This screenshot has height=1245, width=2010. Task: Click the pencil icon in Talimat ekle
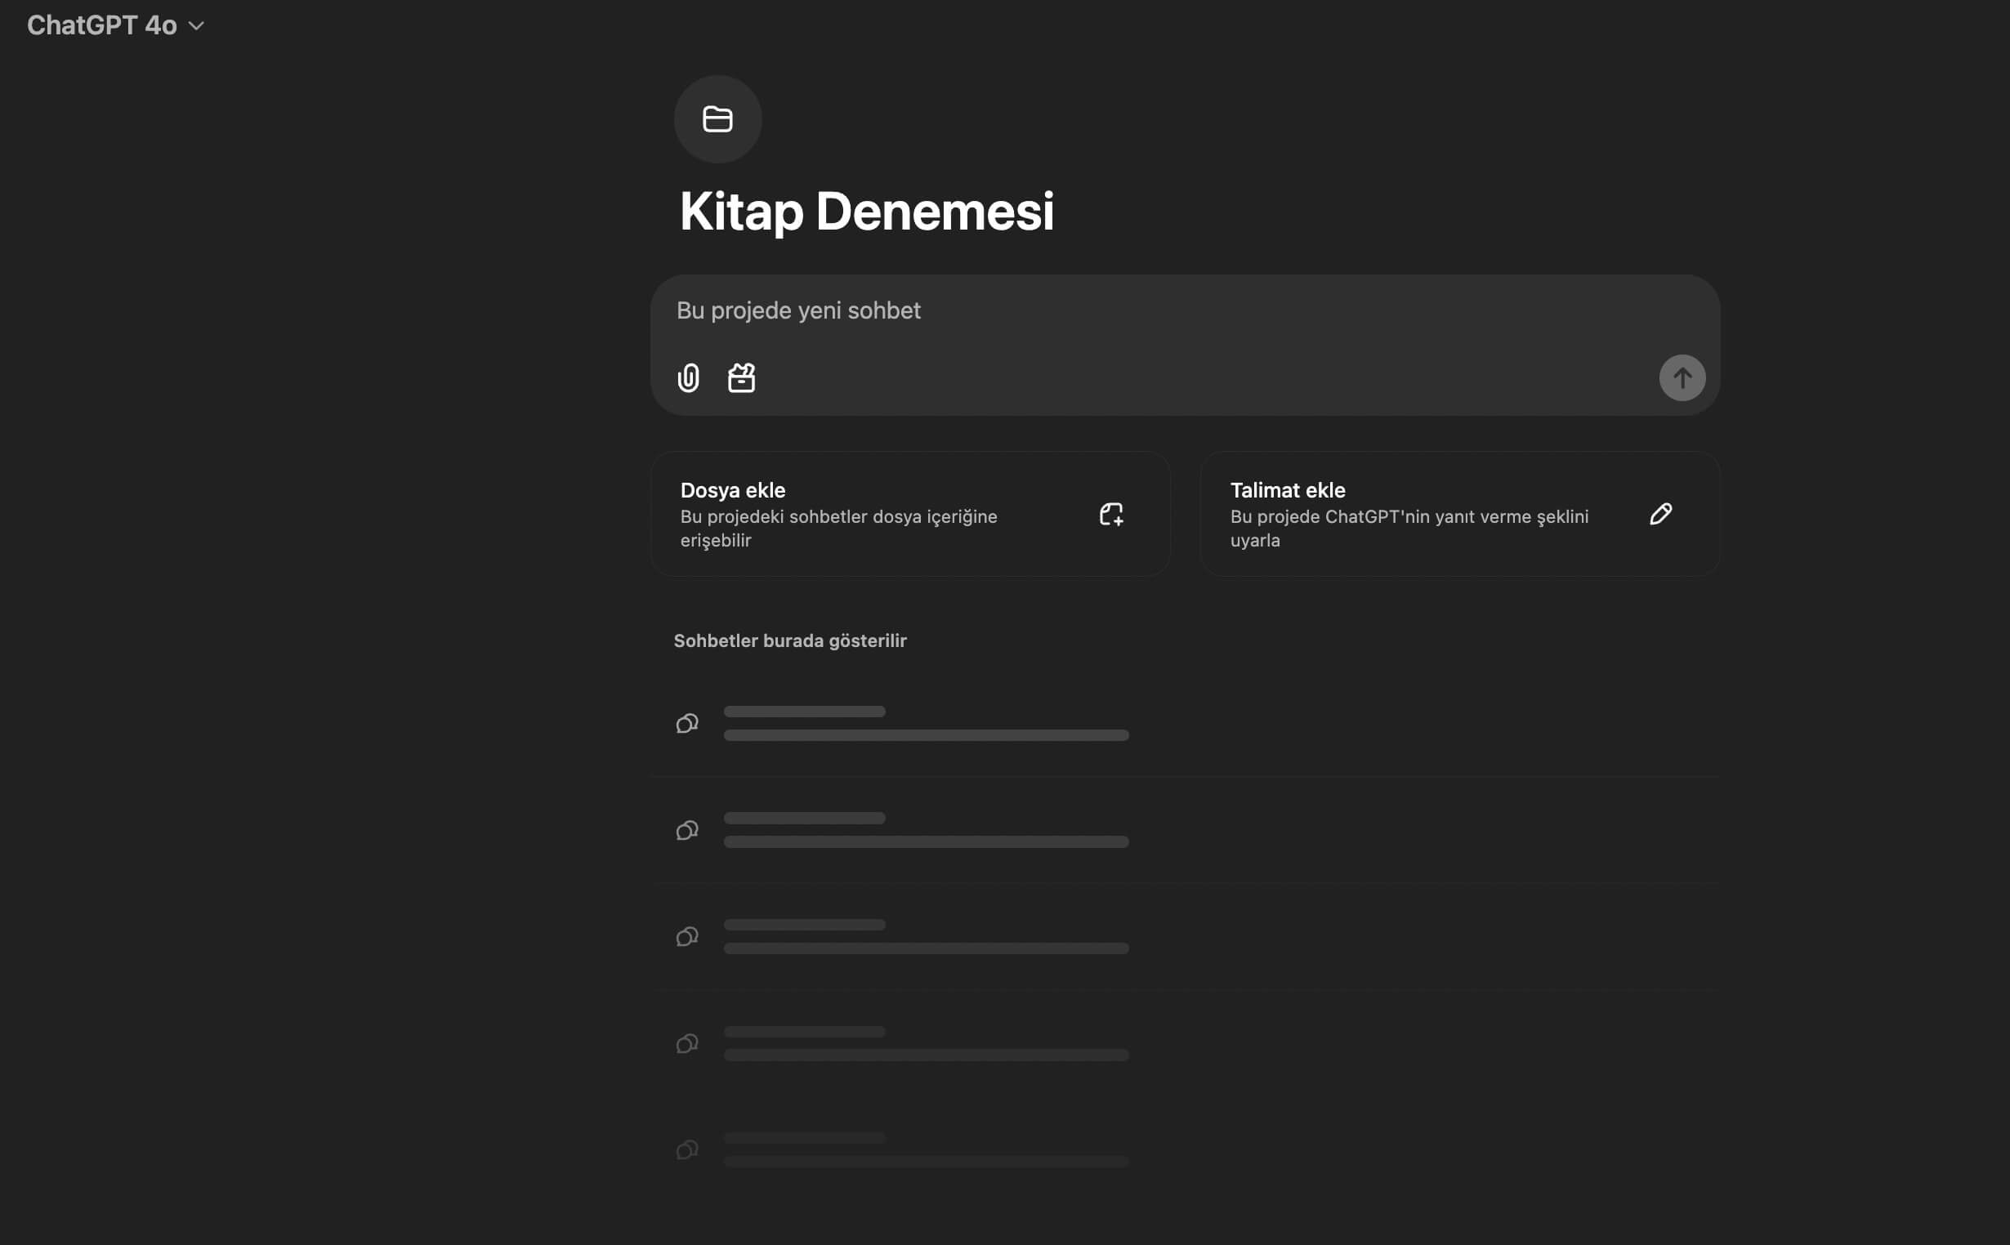coord(1660,514)
